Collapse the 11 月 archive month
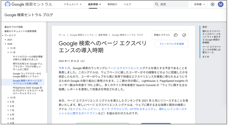Viewport: 228px width, 125px height. click(x=8, y=52)
